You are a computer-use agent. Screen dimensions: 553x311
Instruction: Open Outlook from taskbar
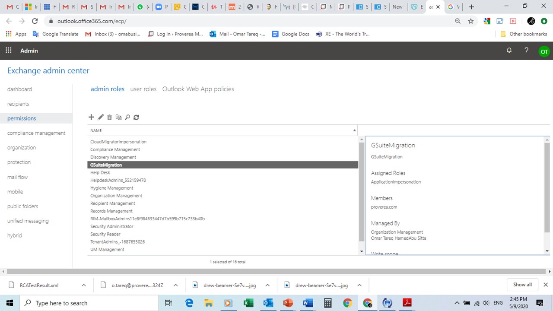click(268, 303)
